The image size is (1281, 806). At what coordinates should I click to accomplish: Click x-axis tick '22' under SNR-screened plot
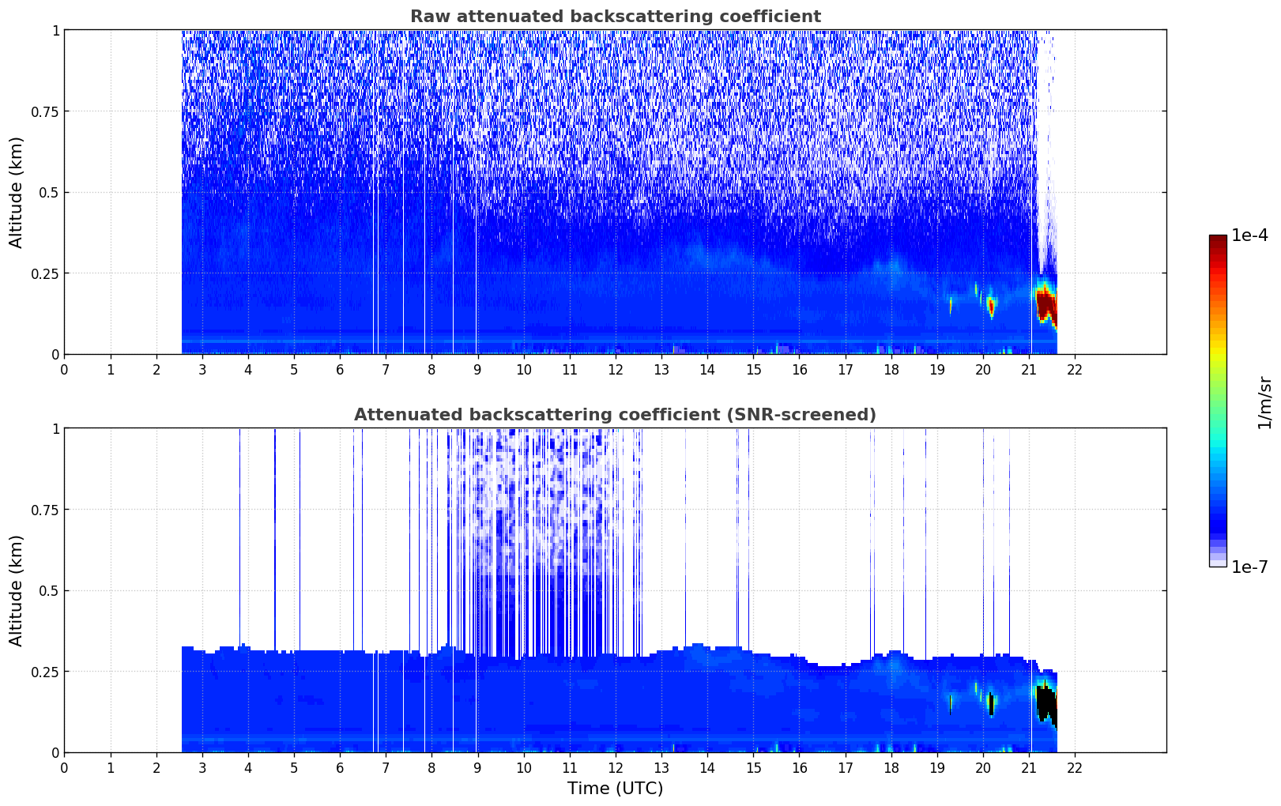click(x=1075, y=767)
